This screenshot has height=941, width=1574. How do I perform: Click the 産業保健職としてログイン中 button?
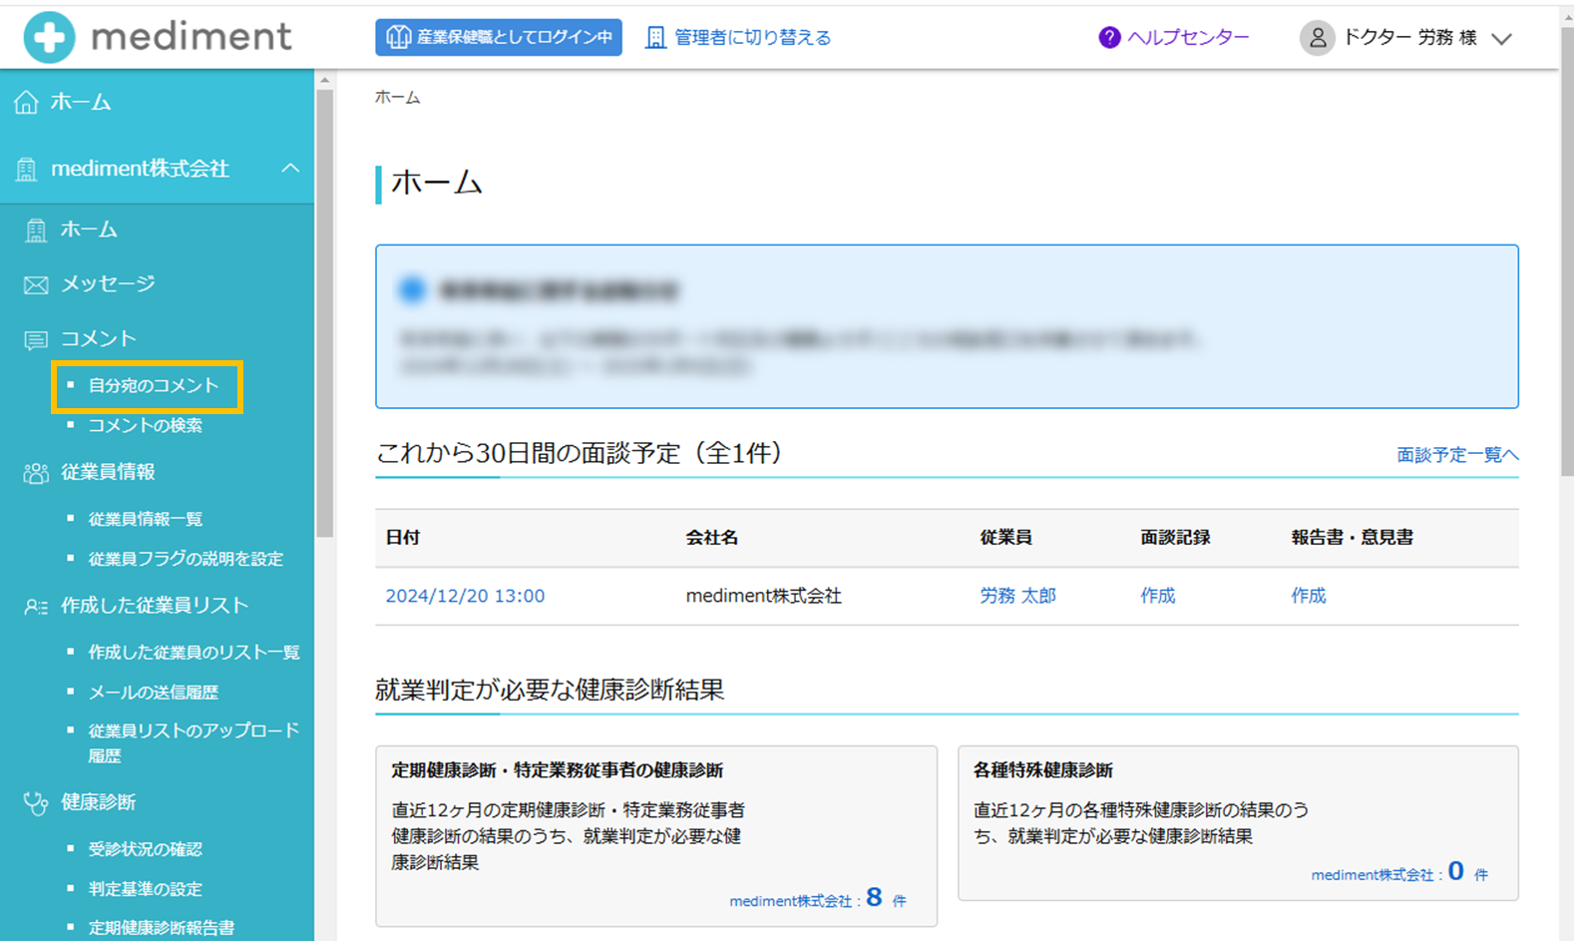tap(499, 38)
